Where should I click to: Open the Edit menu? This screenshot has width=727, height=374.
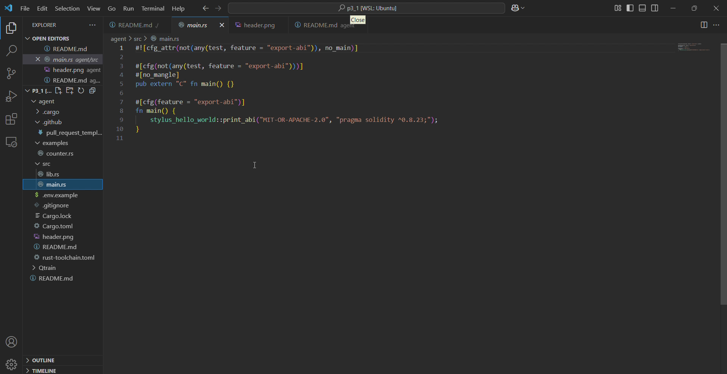pos(42,8)
